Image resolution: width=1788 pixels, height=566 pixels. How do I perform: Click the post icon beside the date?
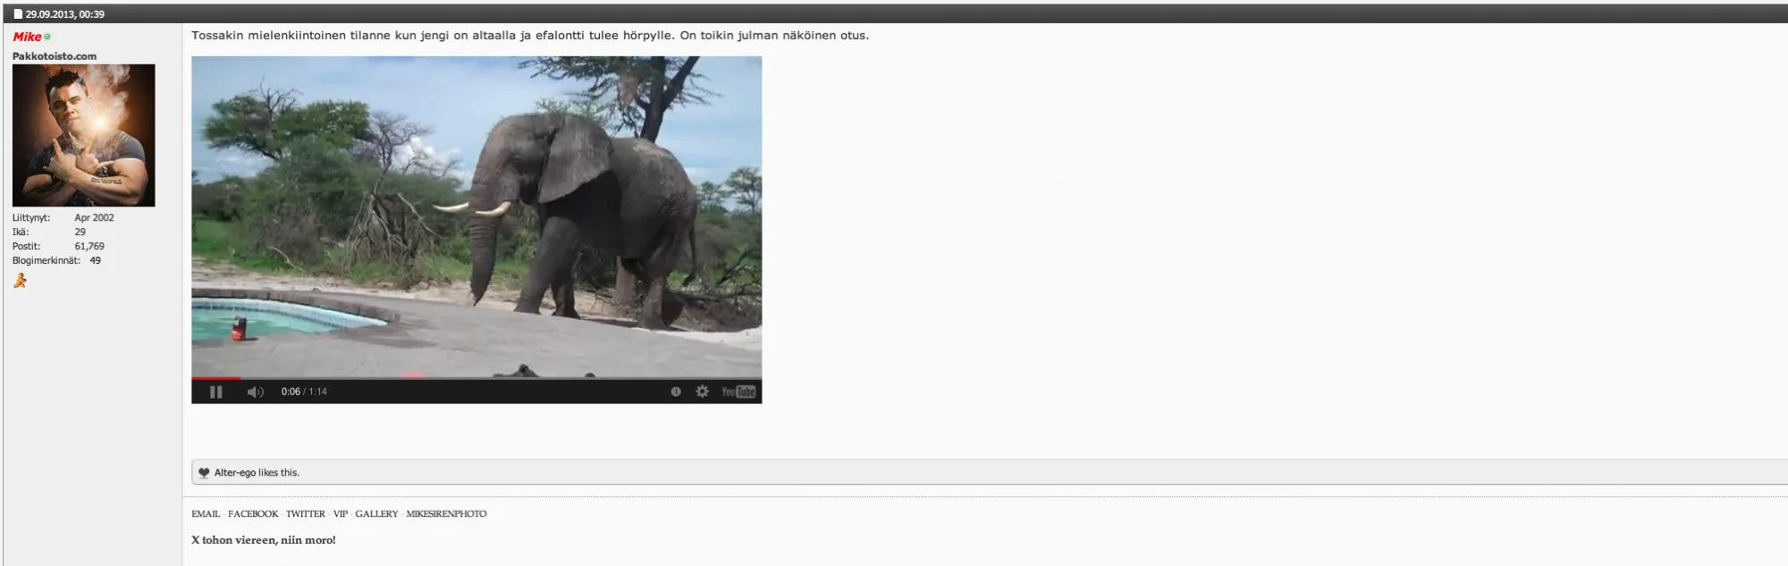coord(18,14)
